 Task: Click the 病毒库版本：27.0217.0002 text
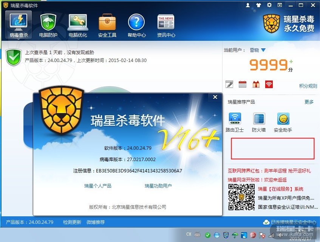pyautogui.click(x=128, y=159)
